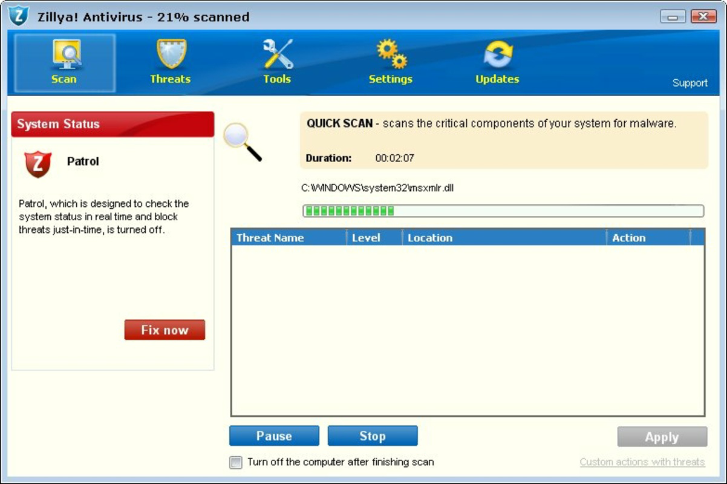Click the QUICK SCAN description text
The image size is (727, 484).
[491, 123]
